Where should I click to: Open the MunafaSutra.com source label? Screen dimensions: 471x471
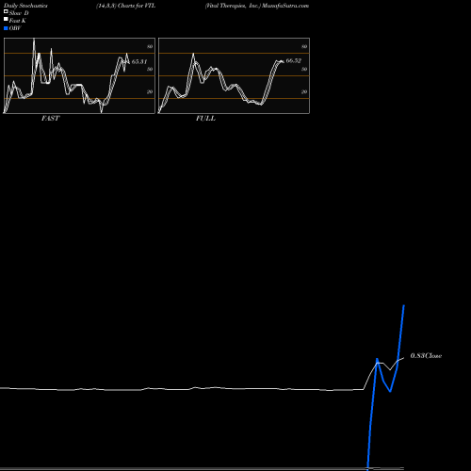pos(285,6)
